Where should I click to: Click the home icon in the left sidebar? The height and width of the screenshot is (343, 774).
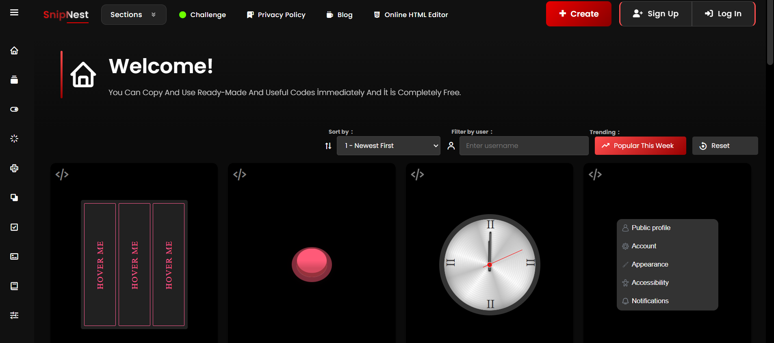click(x=14, y=50)
